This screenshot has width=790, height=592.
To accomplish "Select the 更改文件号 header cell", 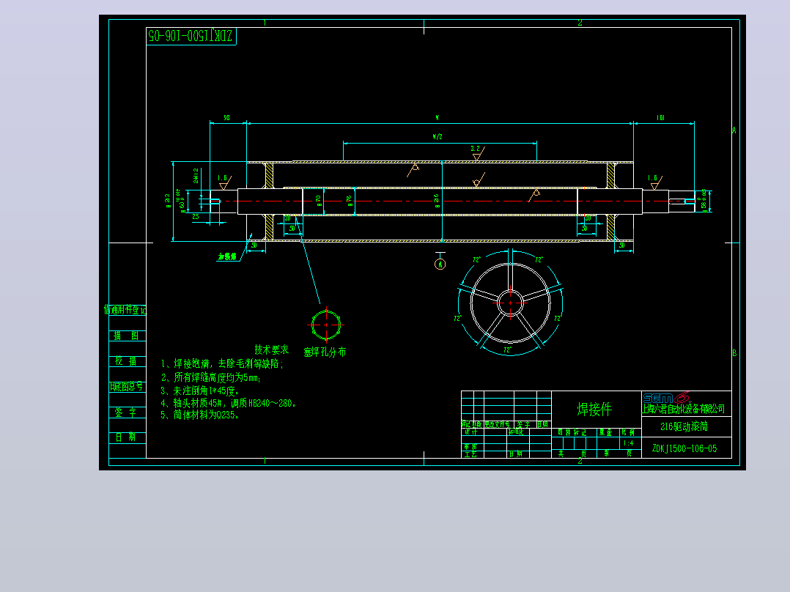I will pos(498,424).
